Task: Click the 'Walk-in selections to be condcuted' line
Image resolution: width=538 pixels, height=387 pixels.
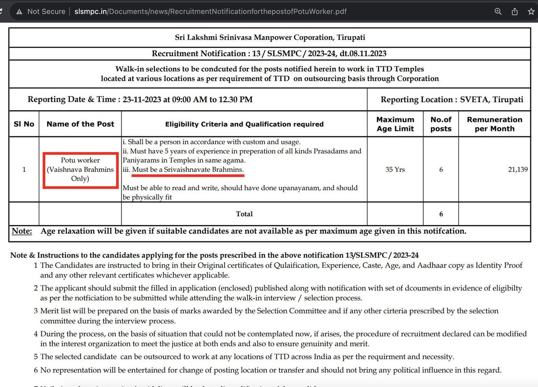Action: point(270,69)
